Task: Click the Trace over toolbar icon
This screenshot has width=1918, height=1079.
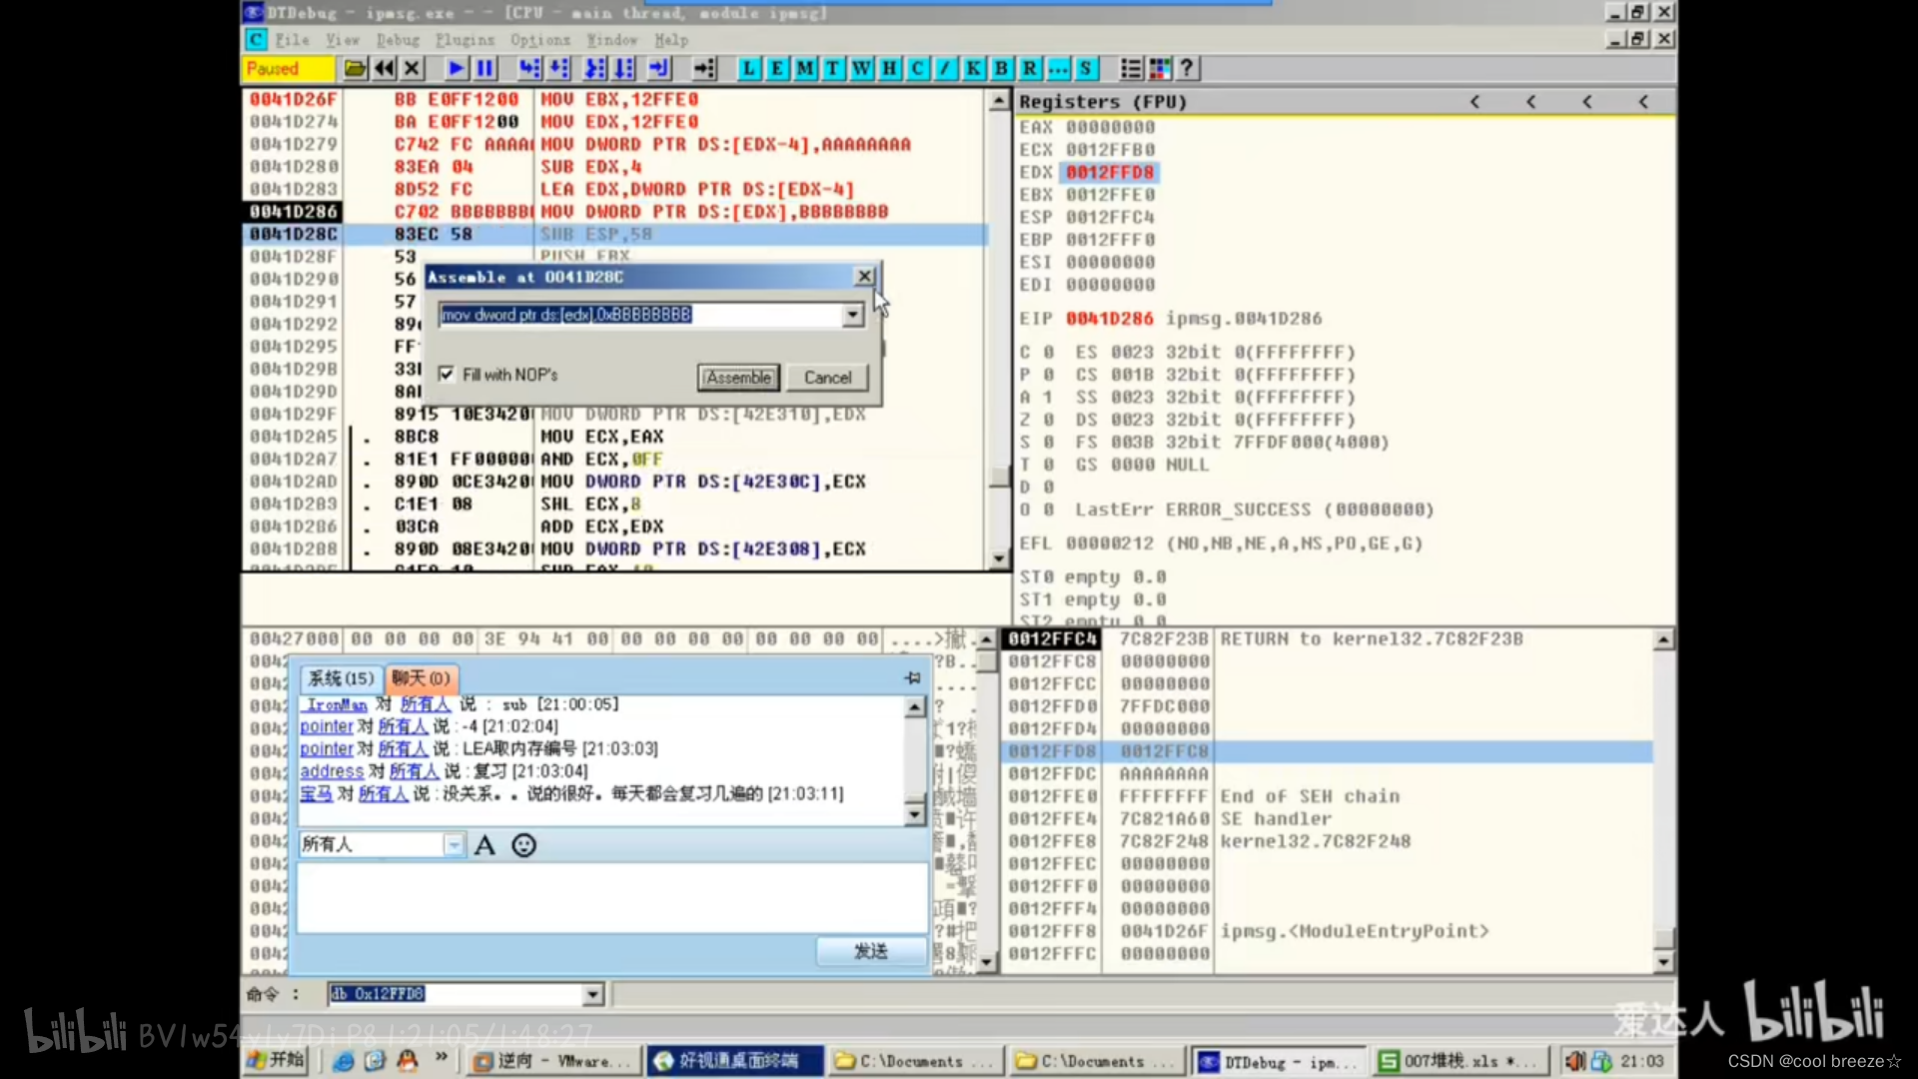Action: click(624, 69)
